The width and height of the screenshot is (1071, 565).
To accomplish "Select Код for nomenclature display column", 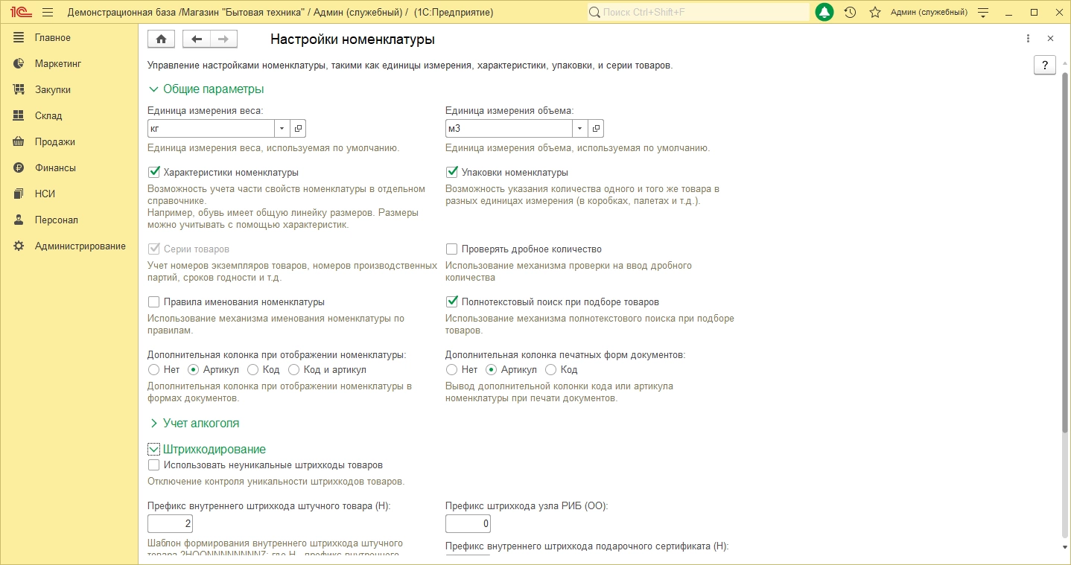I will click(x=252, y=369).
